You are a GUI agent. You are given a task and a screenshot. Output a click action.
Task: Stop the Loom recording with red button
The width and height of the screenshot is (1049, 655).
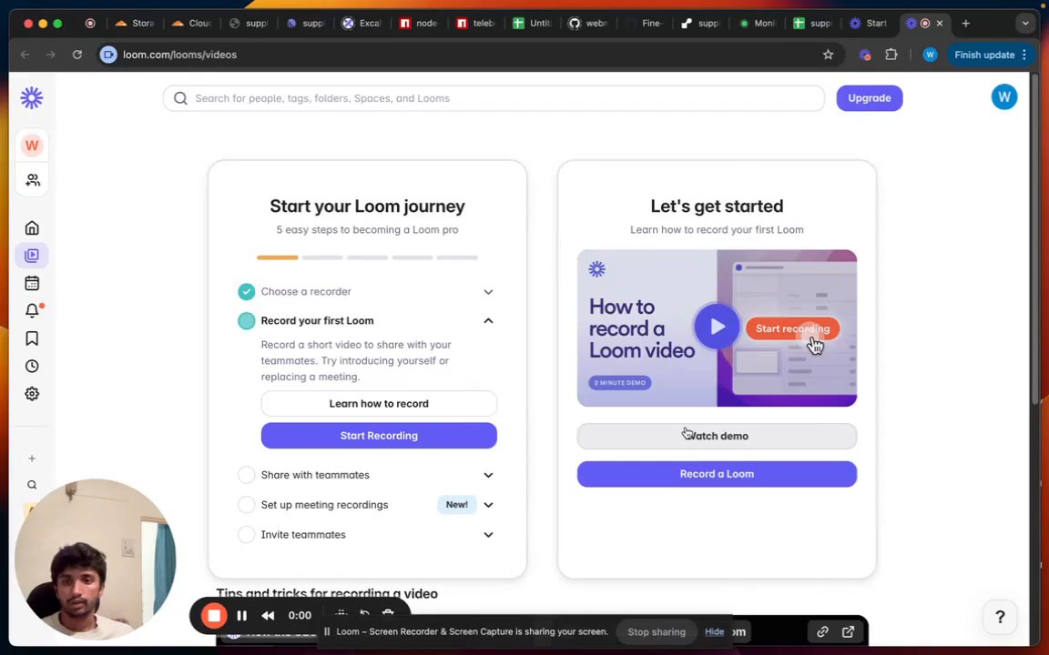tap(214, 616)
